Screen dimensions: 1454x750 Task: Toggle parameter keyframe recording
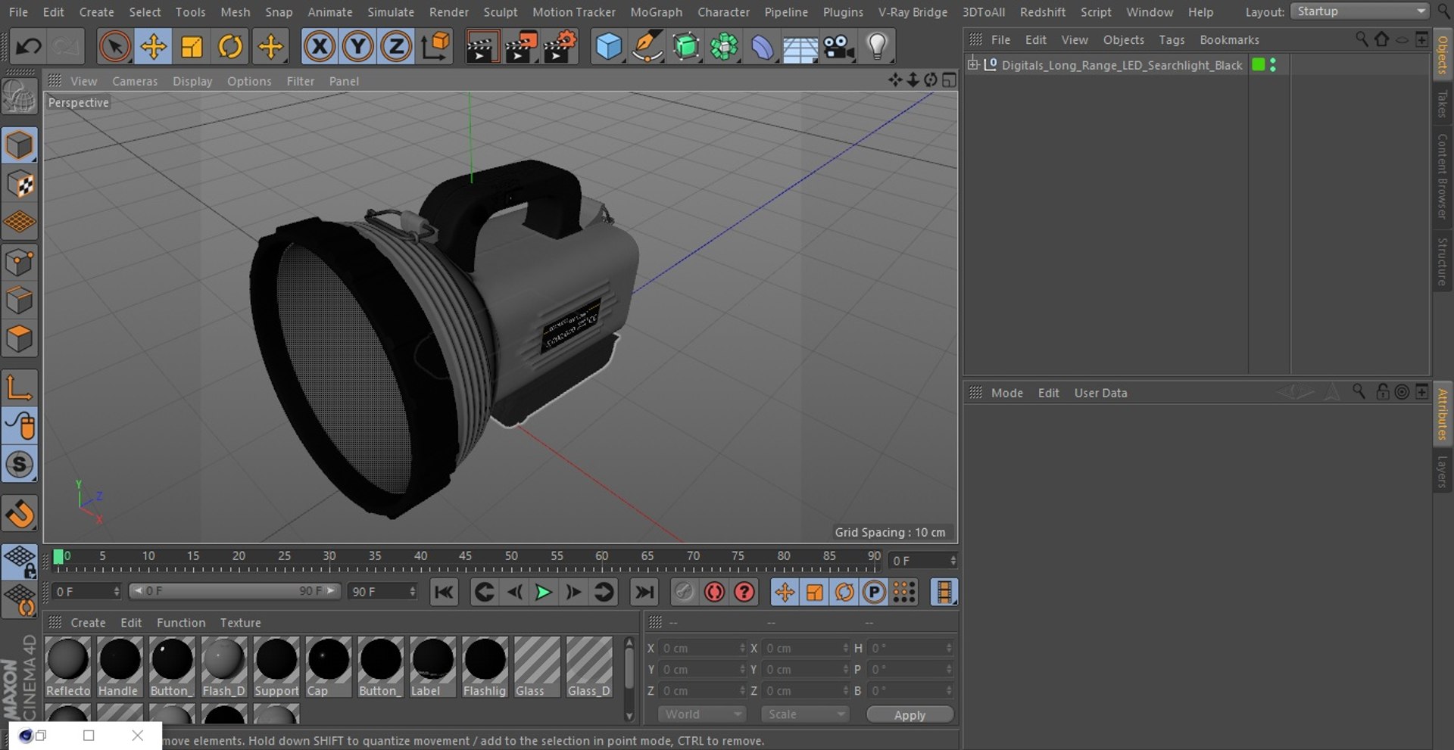coord(874,592)
